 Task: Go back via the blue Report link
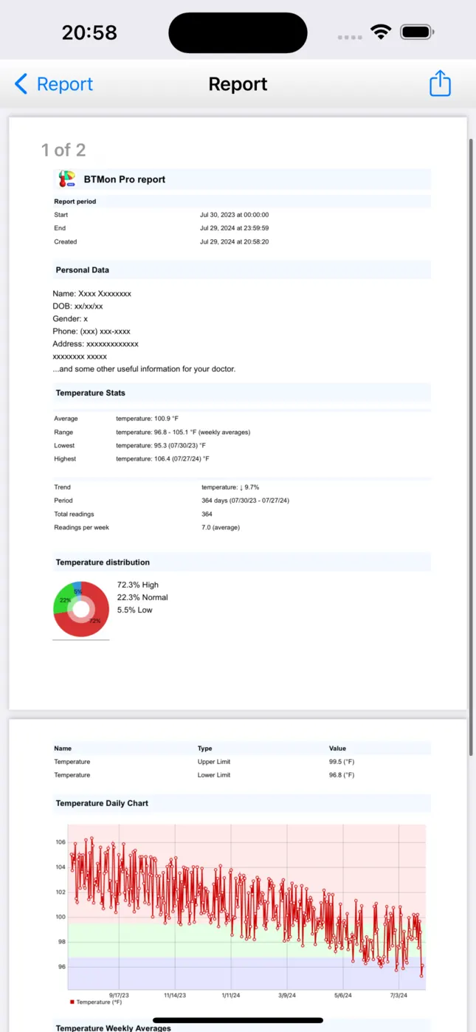[x=65, y=84]
